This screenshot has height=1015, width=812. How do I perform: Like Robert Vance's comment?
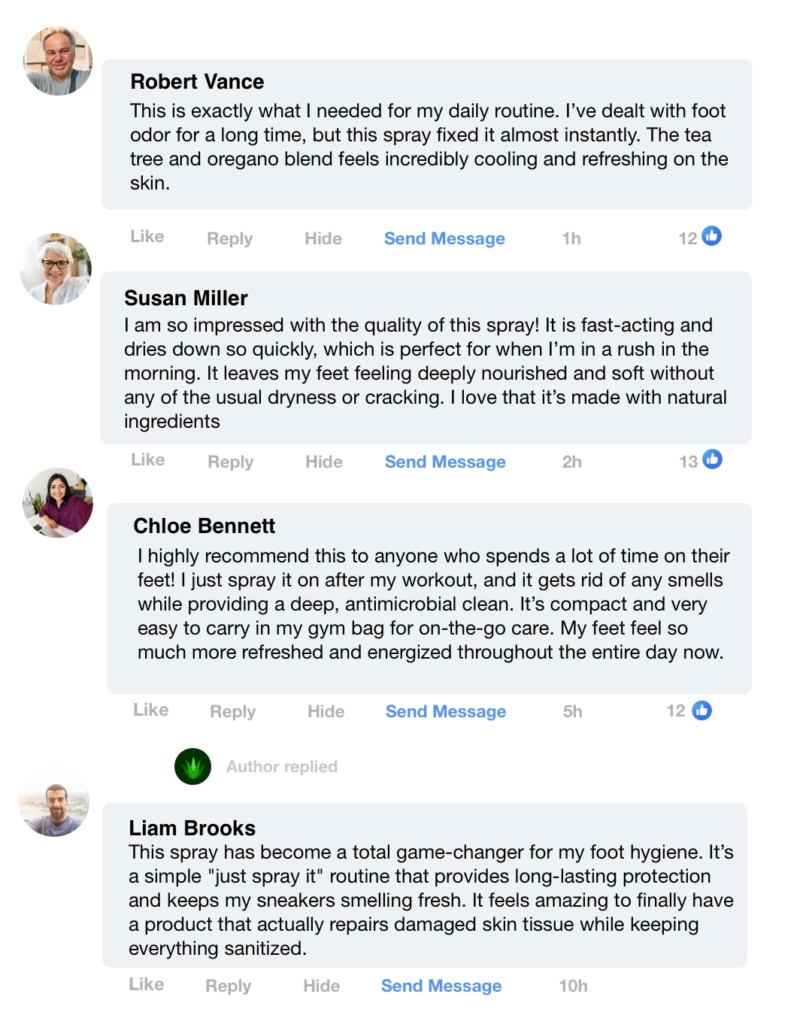pyautogui.click(x=147, y=237)
